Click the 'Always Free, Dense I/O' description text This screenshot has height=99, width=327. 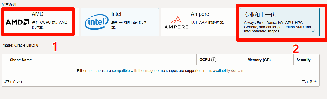(x=277, y=27)
